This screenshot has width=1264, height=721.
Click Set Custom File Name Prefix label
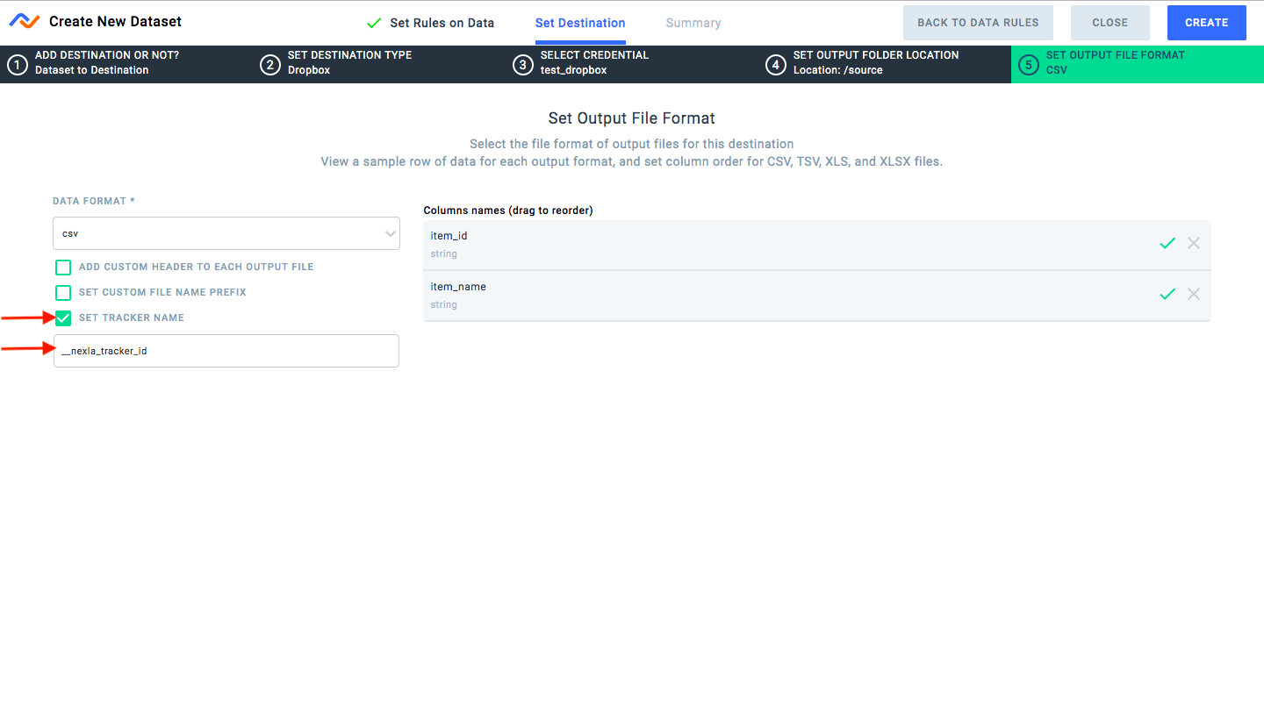[162, 292]
